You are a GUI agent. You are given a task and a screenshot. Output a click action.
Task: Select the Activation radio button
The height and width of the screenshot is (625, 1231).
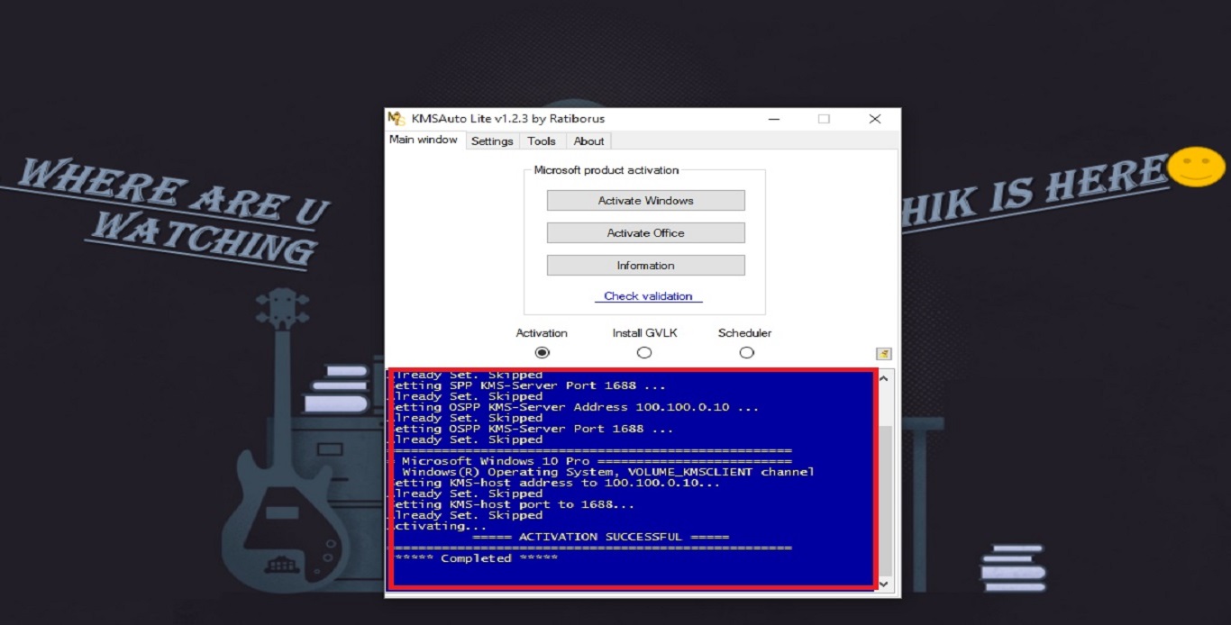pyautogui.click(x=542, y=353)
